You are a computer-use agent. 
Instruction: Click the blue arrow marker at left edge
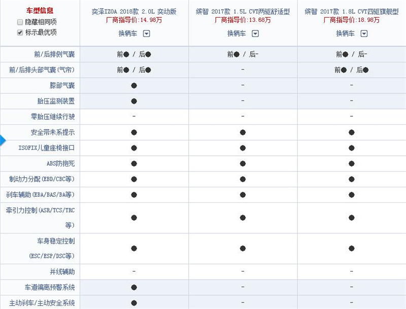point(3,141)
